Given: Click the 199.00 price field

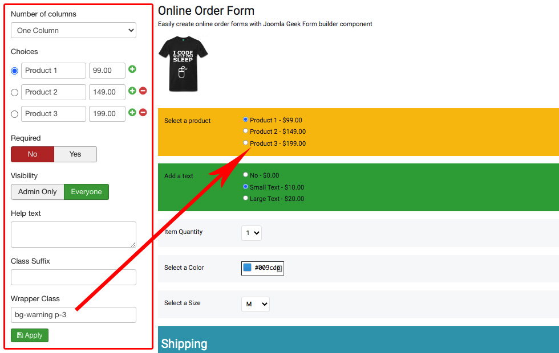Looking at the screenshot, I should pos(107,114).
